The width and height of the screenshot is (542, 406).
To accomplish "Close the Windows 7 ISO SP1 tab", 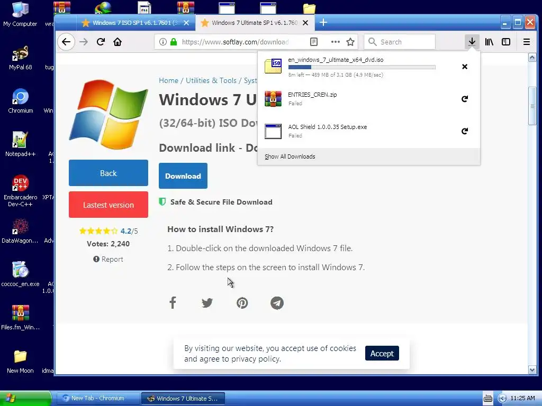I will 186,23.
